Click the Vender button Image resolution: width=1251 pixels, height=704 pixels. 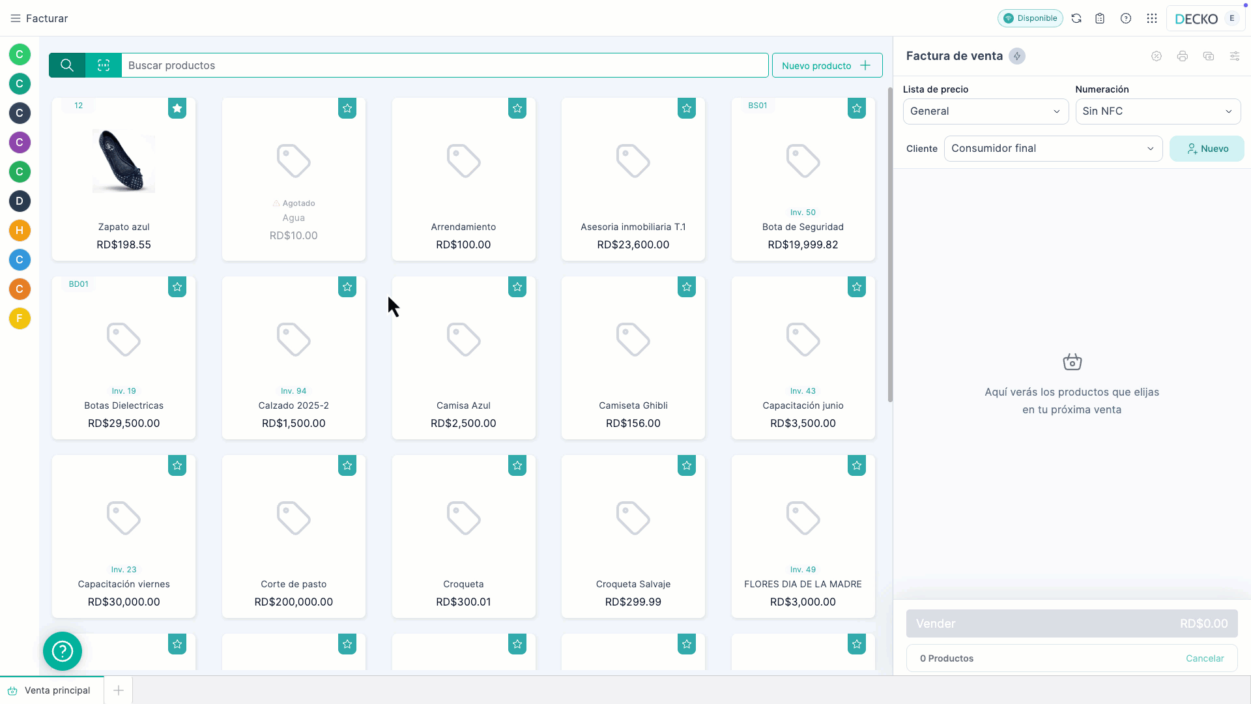(x=1072, y=624)
